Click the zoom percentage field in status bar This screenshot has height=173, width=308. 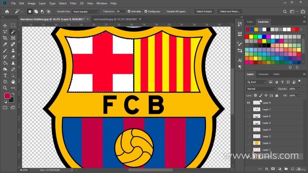pyautogui.click(x=24, y=170)
